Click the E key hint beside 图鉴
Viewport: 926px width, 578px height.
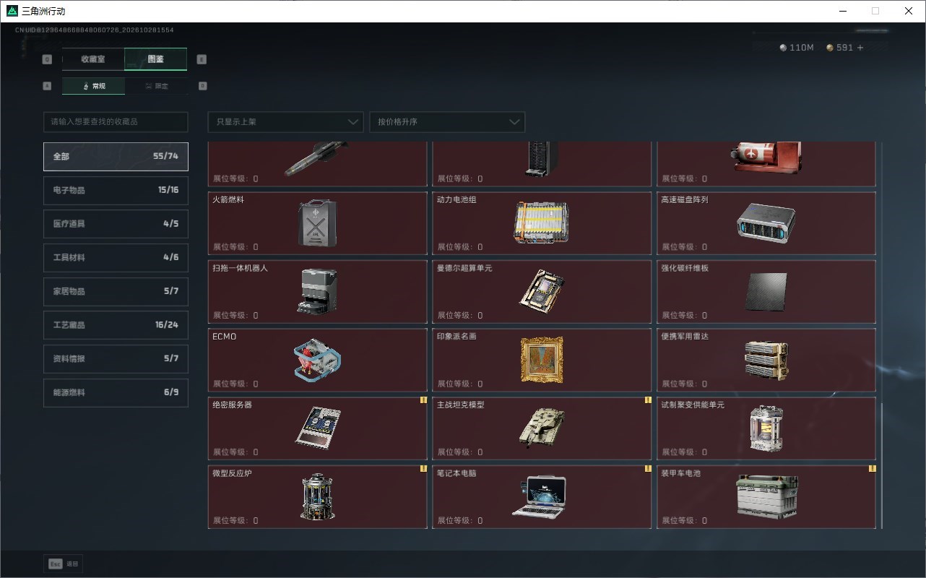(202, 59)
